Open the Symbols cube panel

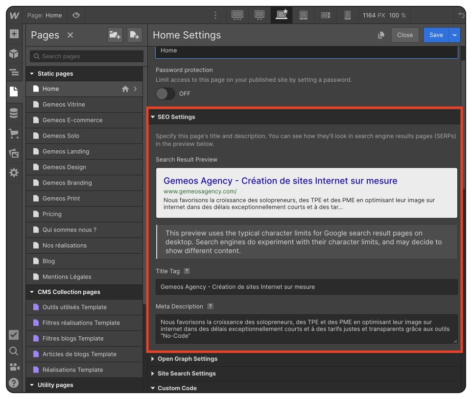pos(14,53)
